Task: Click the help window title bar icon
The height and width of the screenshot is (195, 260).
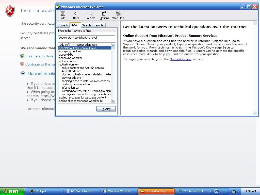Action: (58, 7)
